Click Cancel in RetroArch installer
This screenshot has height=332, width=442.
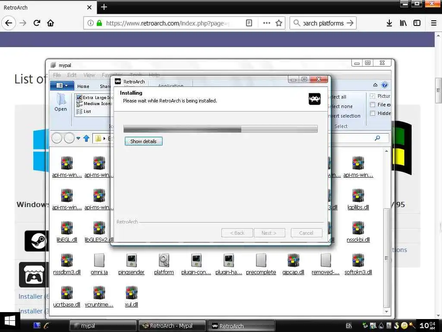(x=306, y=233)
